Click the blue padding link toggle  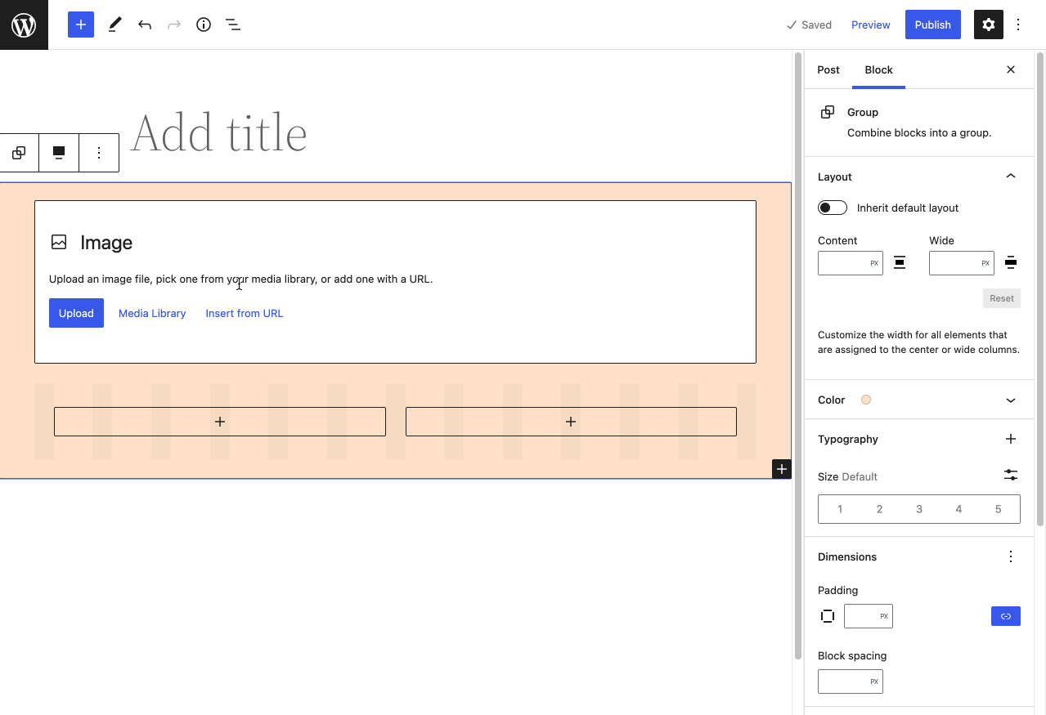pos(1005,615)
